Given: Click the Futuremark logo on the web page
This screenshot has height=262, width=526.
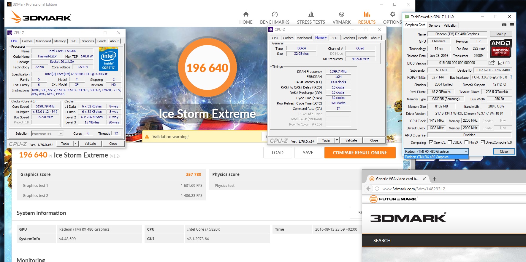Looking at the screenshot, I should click(393, 199).
